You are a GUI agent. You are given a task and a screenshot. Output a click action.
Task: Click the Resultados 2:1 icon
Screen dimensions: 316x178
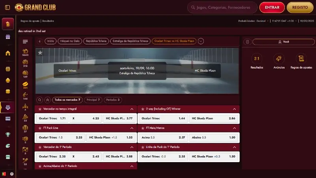click(x=257, y=59)
